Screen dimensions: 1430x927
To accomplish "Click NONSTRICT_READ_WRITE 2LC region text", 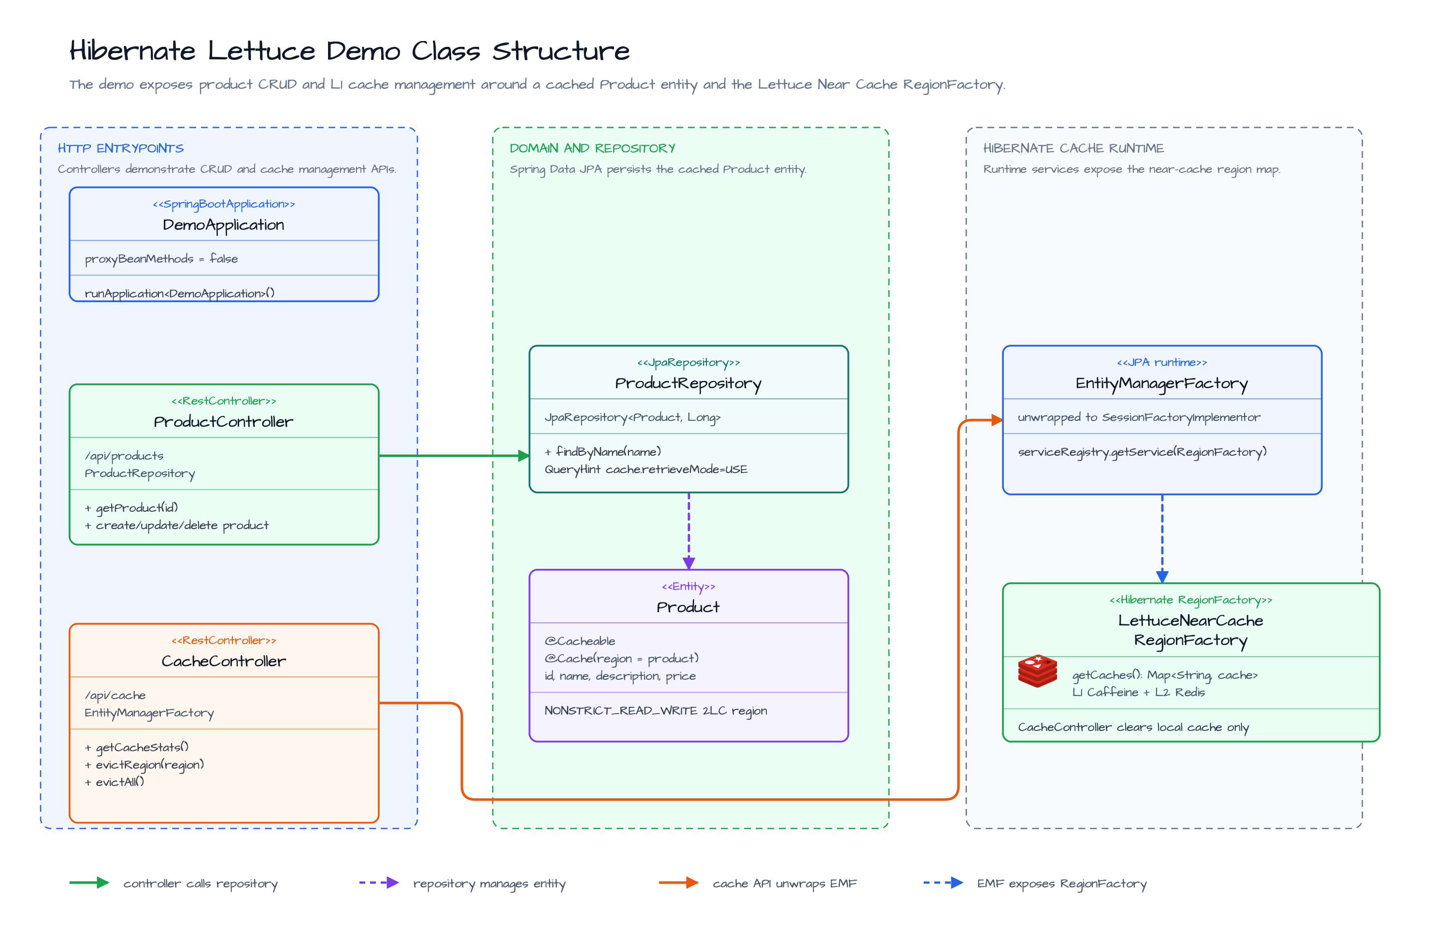I will click(x=656, y=711).
